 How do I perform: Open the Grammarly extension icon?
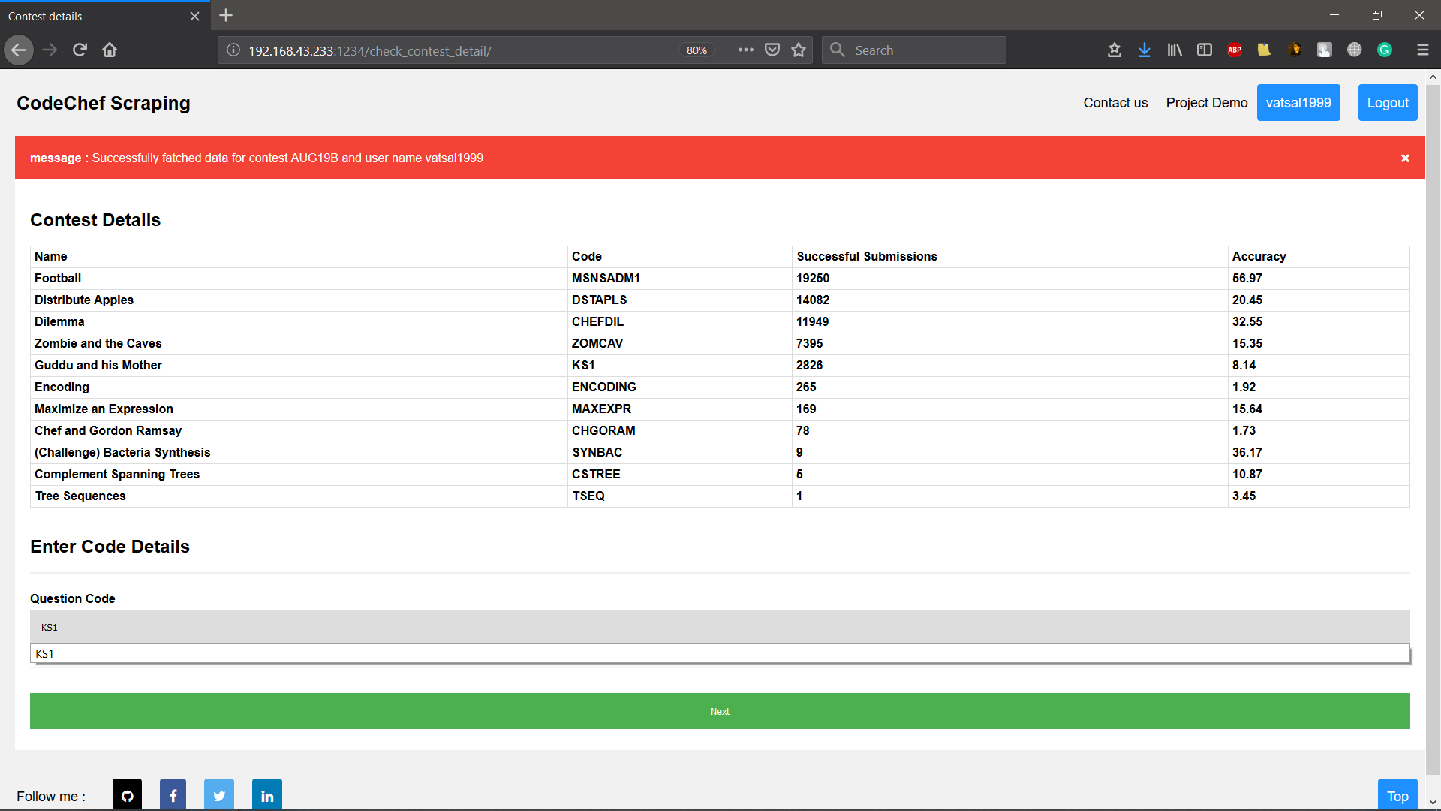(x=1385, y=50)
